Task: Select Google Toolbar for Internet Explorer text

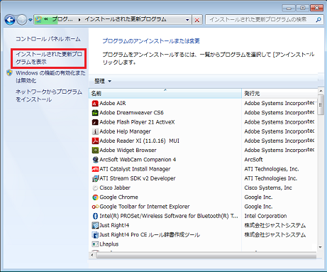Action: [145, 207]
